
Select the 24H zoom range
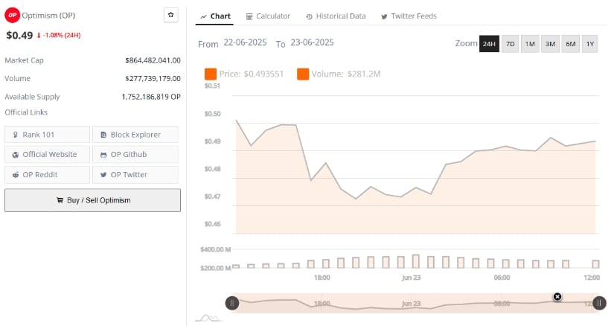[489, 44]
